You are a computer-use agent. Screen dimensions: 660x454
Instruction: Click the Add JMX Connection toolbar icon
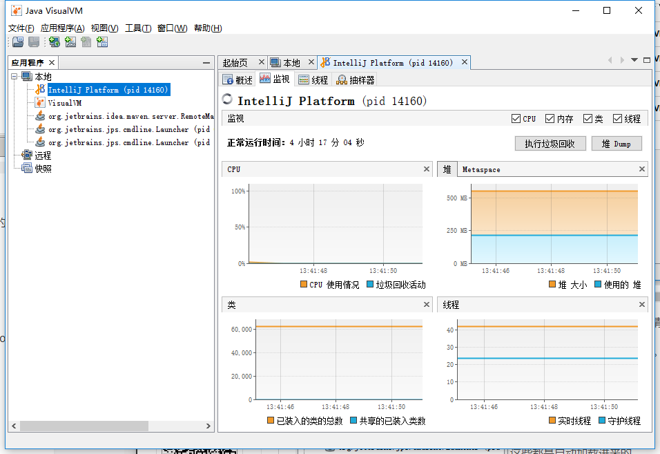tap(70, 42)
